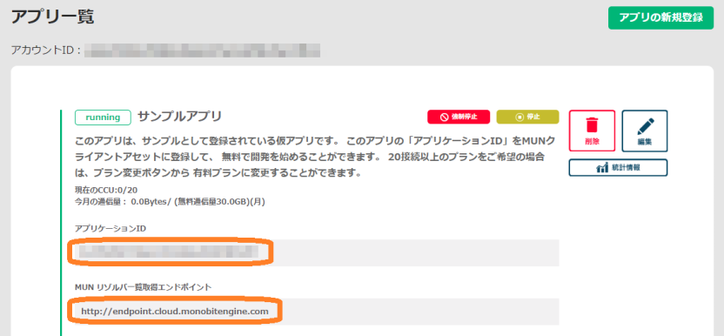The width and height of the screenshot is (724, 336).
Task: Click the アプリケーションID field
Action: [x=317, y=252]
